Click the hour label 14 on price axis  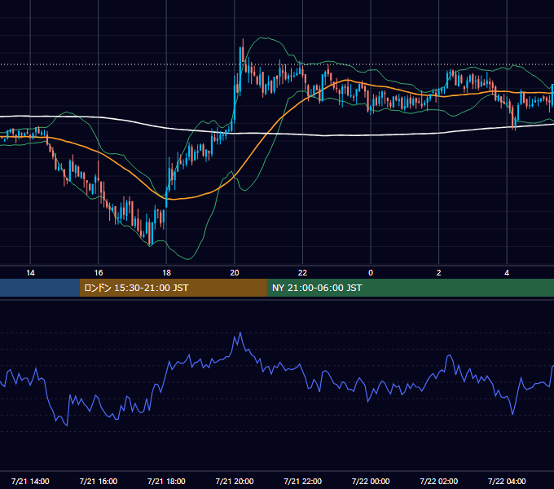[x=30, y=273]
